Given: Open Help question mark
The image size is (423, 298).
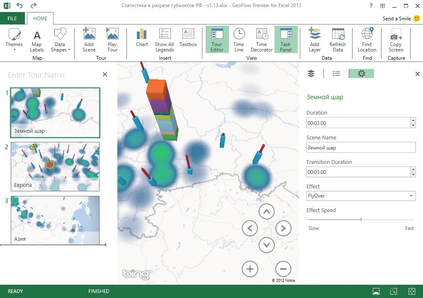Looking at the screenshot, I should pyautogui.click(x=371, y=6).
